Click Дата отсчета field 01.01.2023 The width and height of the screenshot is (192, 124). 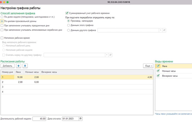point(70,119)
